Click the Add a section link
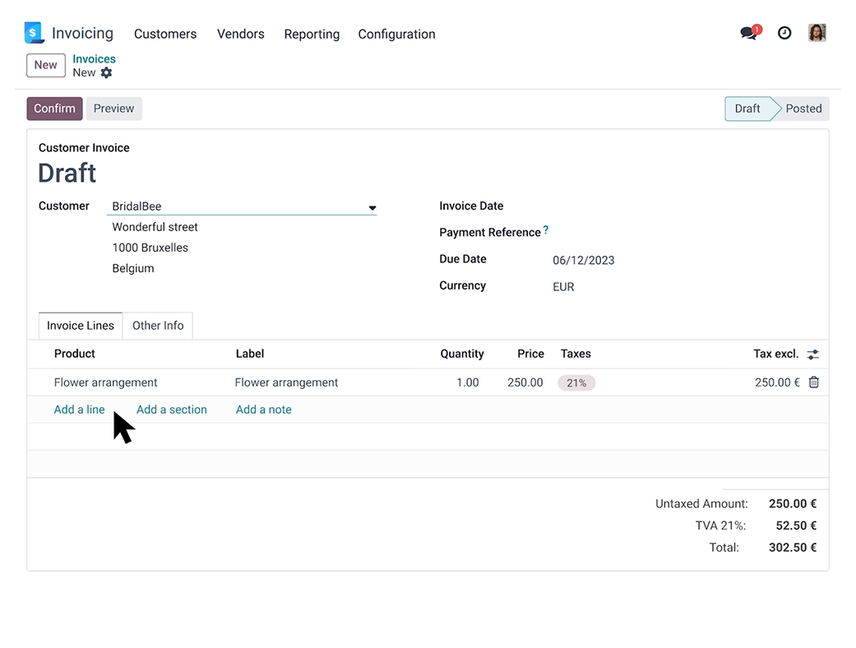856x648 pixels. point(172,410)
